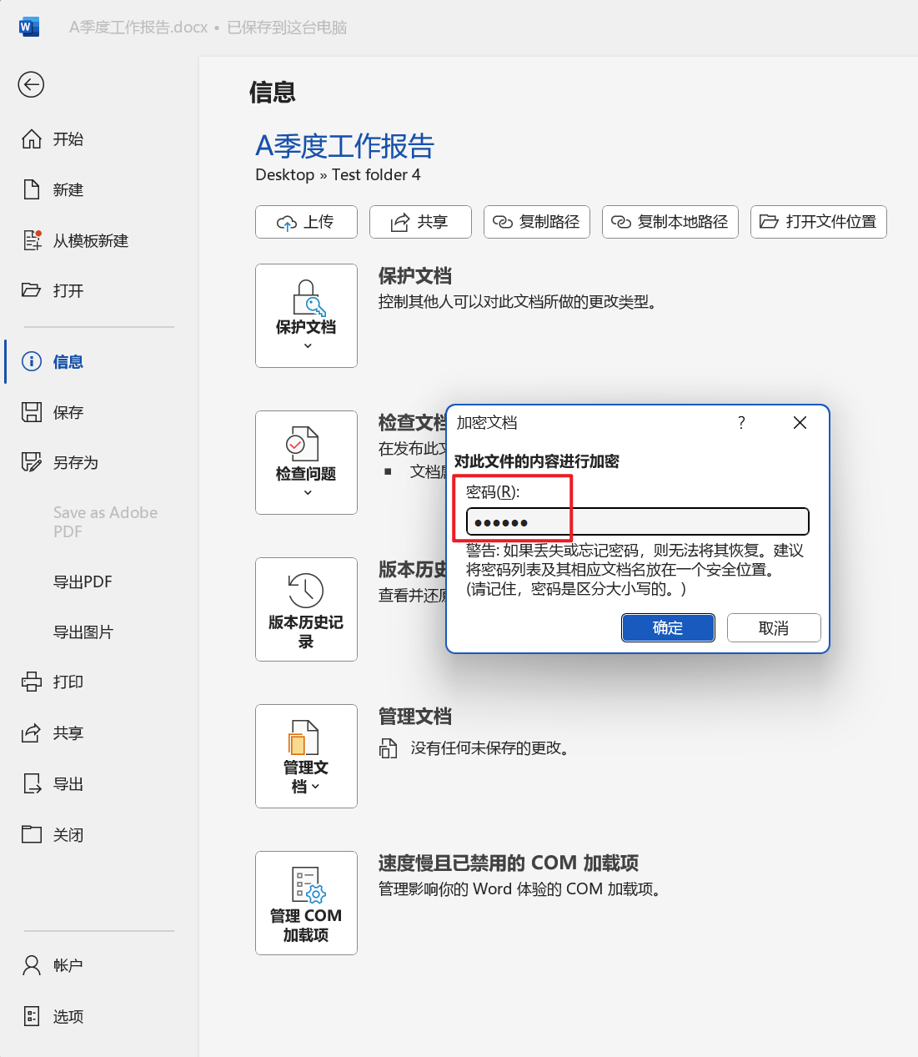Expand the 检查问题 dropdown chevron
The height and width of the screenshot is (1057, 918).
tap(306, 492)
